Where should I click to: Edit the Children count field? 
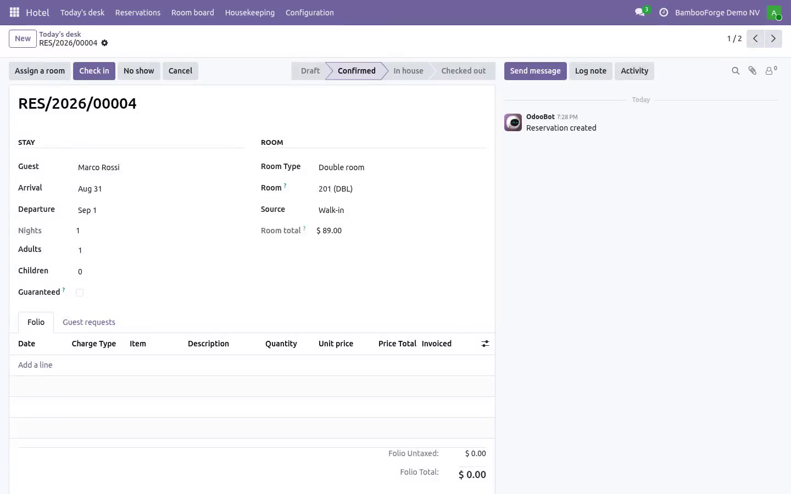pyautogui.click(x=160, y=272)
